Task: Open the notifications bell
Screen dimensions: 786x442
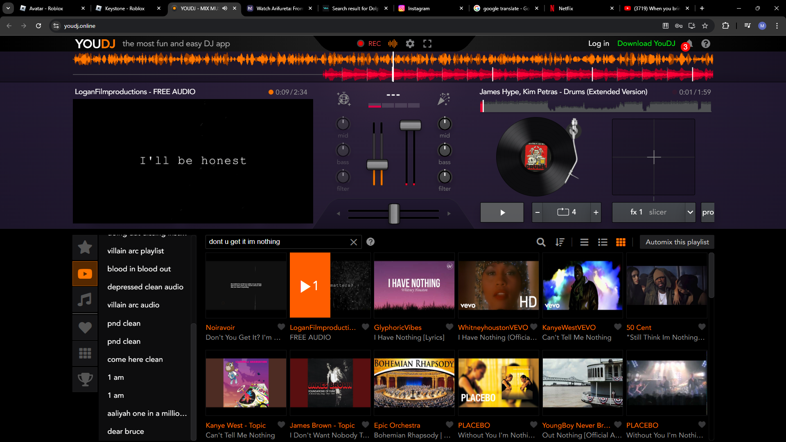Action: (x=689, y=43)
